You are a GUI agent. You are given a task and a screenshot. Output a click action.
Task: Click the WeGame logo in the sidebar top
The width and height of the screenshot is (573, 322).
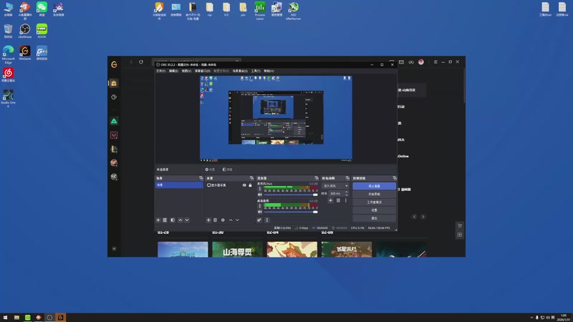(x=114, y=64)
